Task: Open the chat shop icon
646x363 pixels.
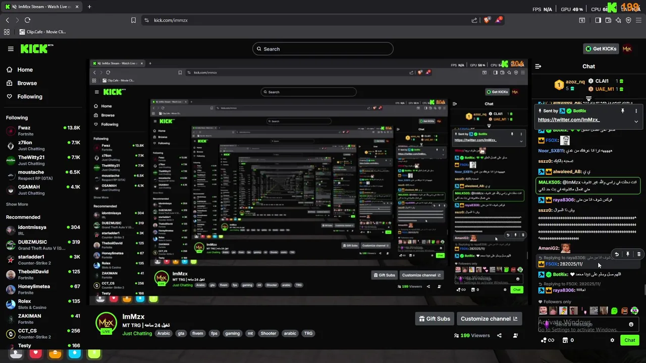Action: coord(565,340)
